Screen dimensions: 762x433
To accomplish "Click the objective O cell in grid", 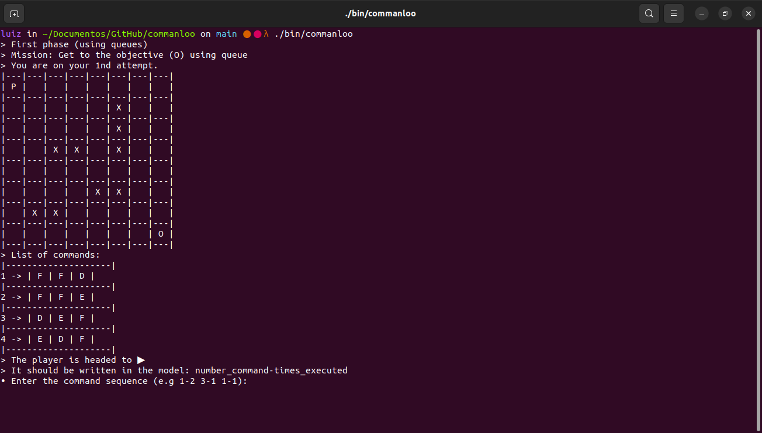I will click(x=161, y=234).
